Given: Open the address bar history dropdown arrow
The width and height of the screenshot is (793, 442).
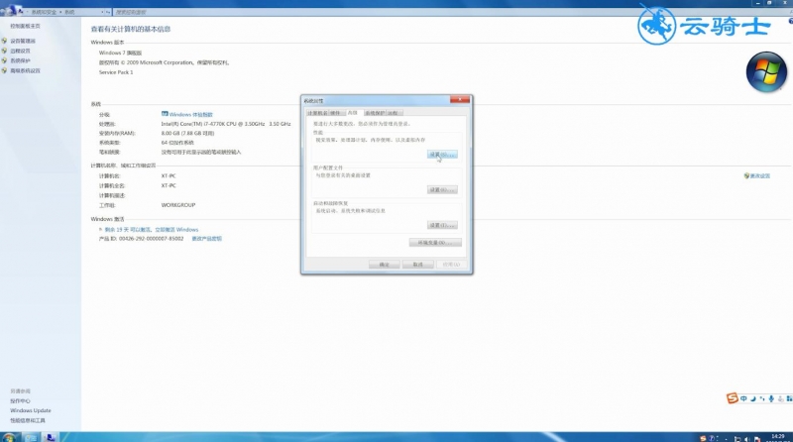Looking at the screenshot, I should point(102,12).
